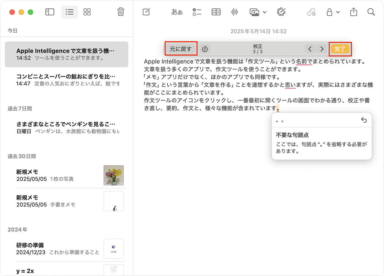Switch to list view
Screen dimensions: 384x276
pyautogui.click(x=69, y=12)
